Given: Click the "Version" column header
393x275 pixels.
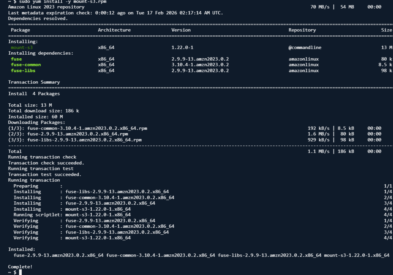Looking at the screenshot, I should click(x=181, y=30).
